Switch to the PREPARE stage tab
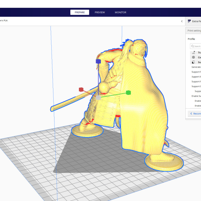 pos(80,12)
